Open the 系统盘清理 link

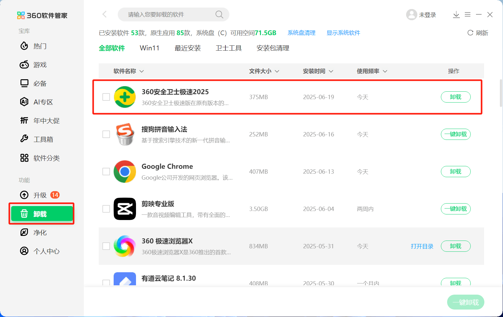pyautogui.click(x=301, y=33)
